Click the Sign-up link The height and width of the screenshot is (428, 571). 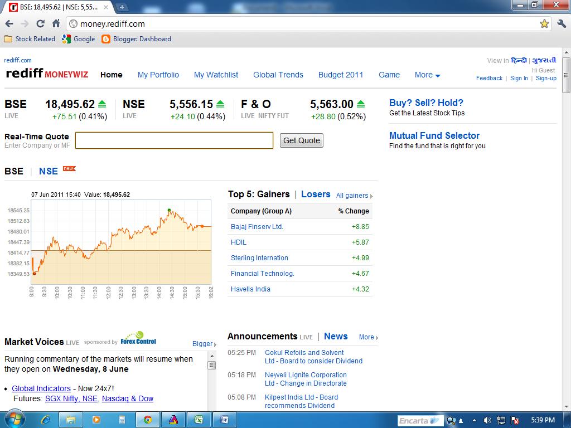(546, 78)
